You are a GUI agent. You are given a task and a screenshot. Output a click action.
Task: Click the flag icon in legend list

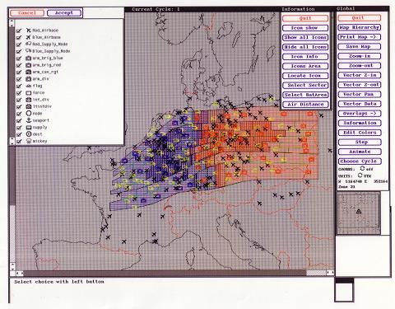[x=29, y=86]
